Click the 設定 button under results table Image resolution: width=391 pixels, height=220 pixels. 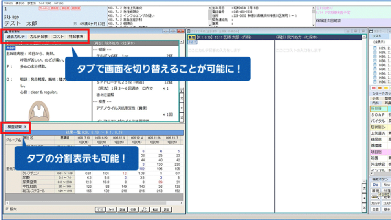pos(167,209)
